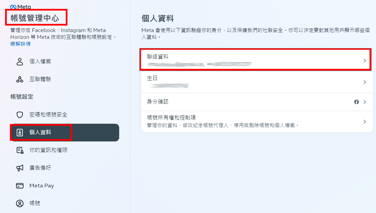Click the megaphone icon for 廣告偏好
376x213 pixels.
(x=20, y=168)
